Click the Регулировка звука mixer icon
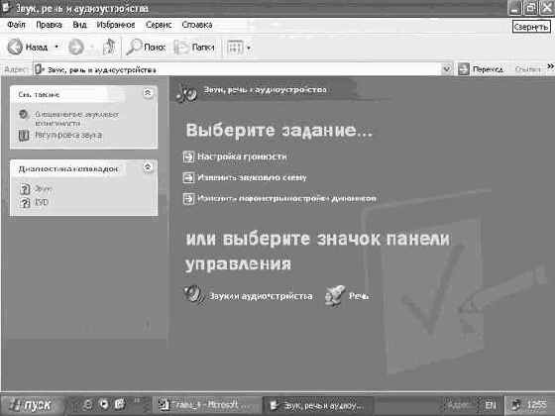This screenshot has height=416, width=555. coord(24,135)
